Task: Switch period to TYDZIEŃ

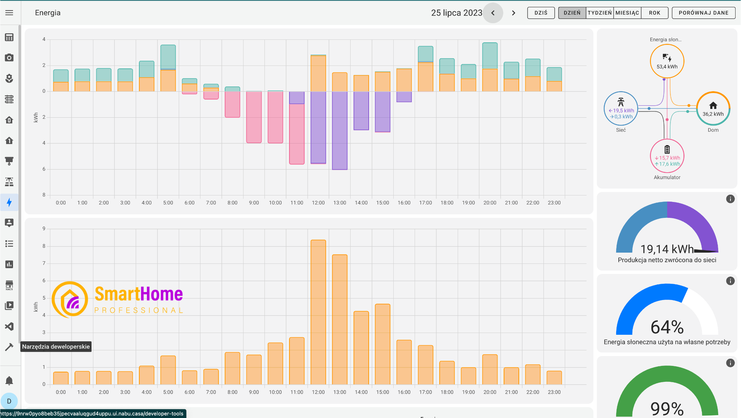Action: 600,13
